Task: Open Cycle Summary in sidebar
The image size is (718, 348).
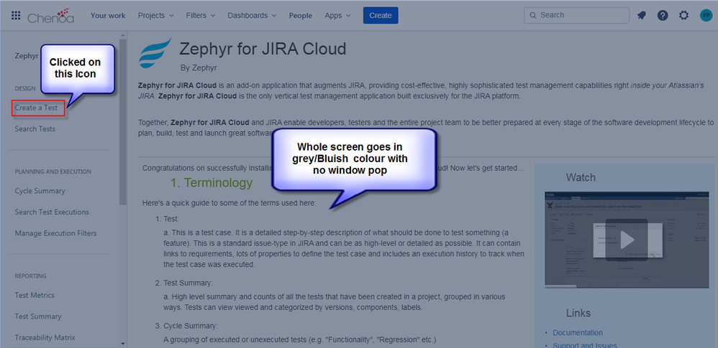Action: (x=40, y=191)
